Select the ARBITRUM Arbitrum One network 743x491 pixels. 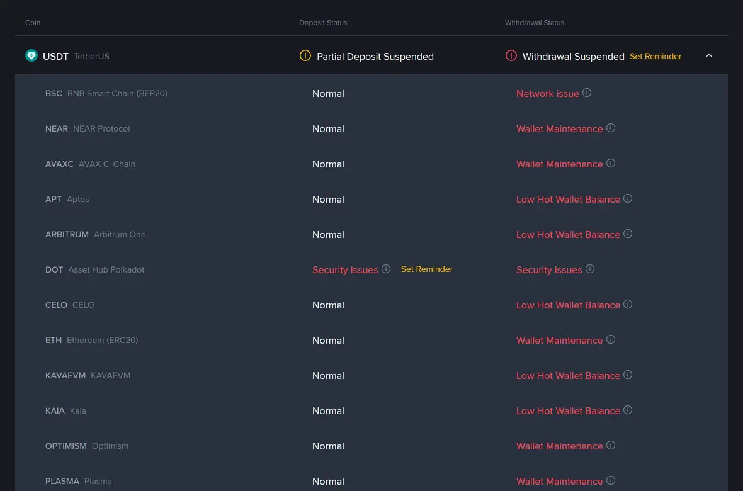95,234
